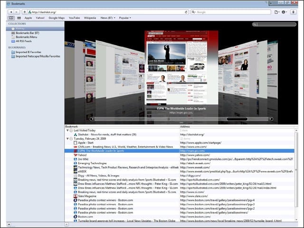Select the Slate Magazine row

pyautogui.click(x=180, y=196)
